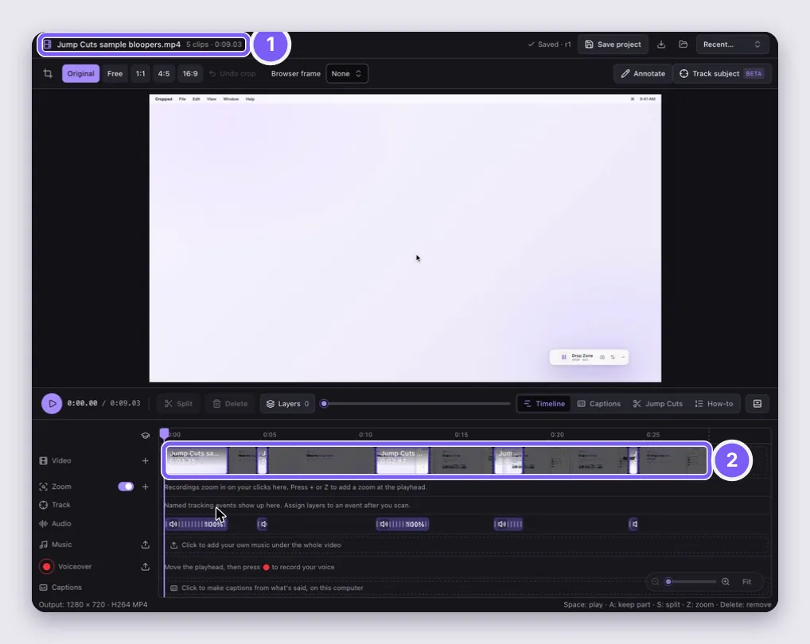Image resolution: width=810 pixels, height=644 pixels.
Task: Select the Original aspect ratio
Action: [80, 73]
